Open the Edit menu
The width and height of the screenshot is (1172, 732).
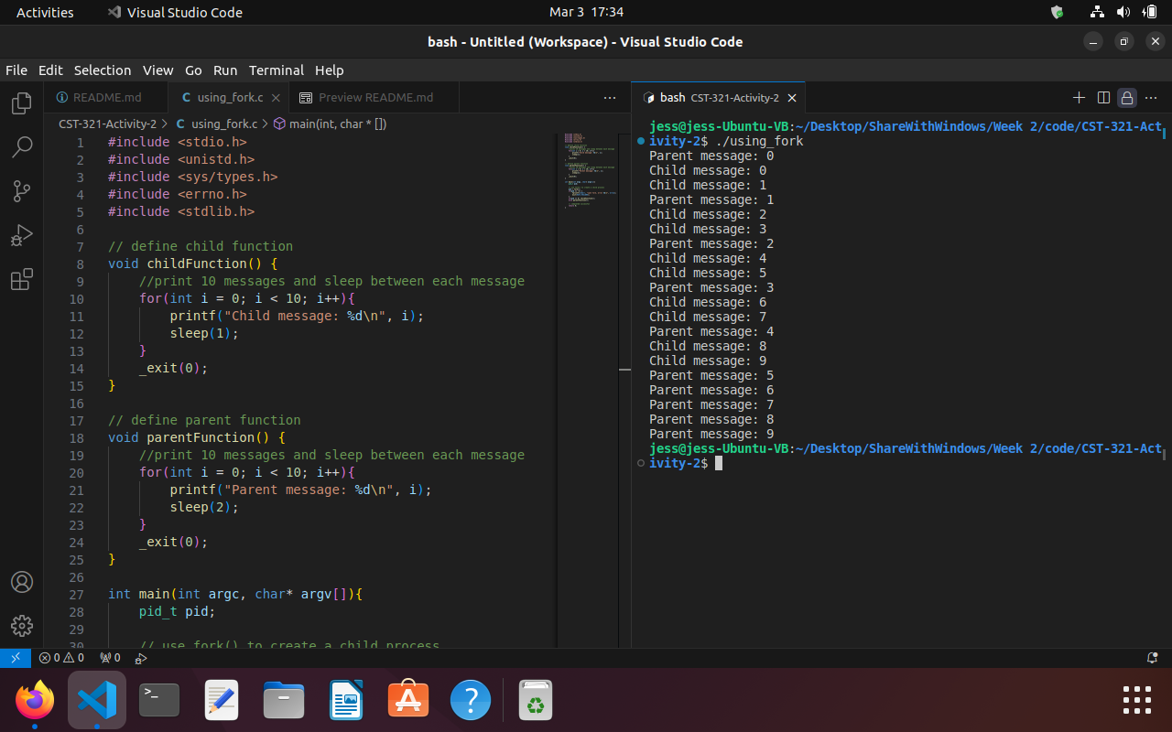click(x=50, y=70)
